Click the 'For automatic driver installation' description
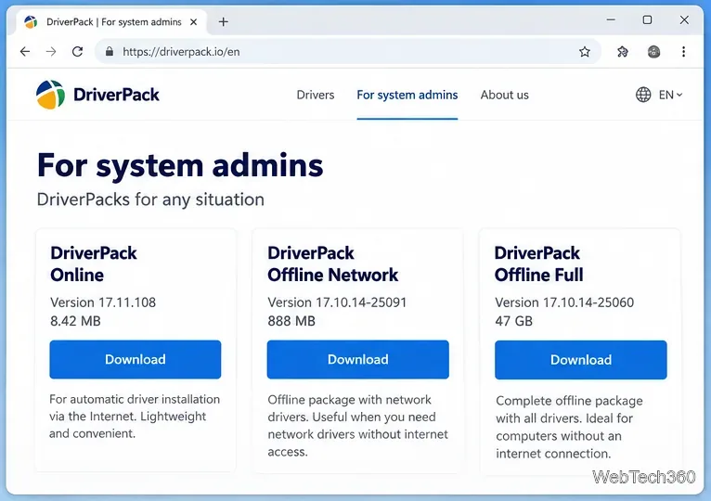 (x=135, y=417)
